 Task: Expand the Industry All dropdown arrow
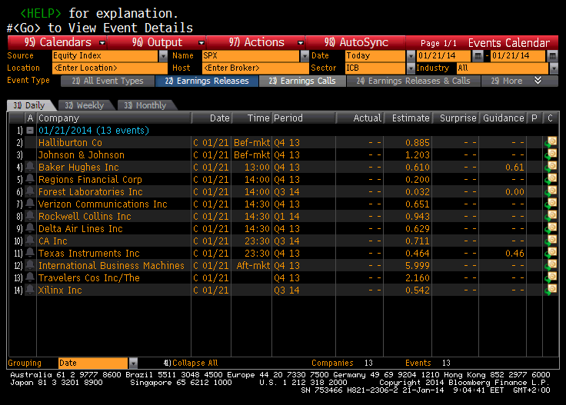[x=554, y=68]
